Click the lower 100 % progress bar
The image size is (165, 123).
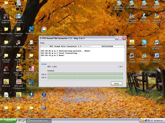[x=85, y=78]
